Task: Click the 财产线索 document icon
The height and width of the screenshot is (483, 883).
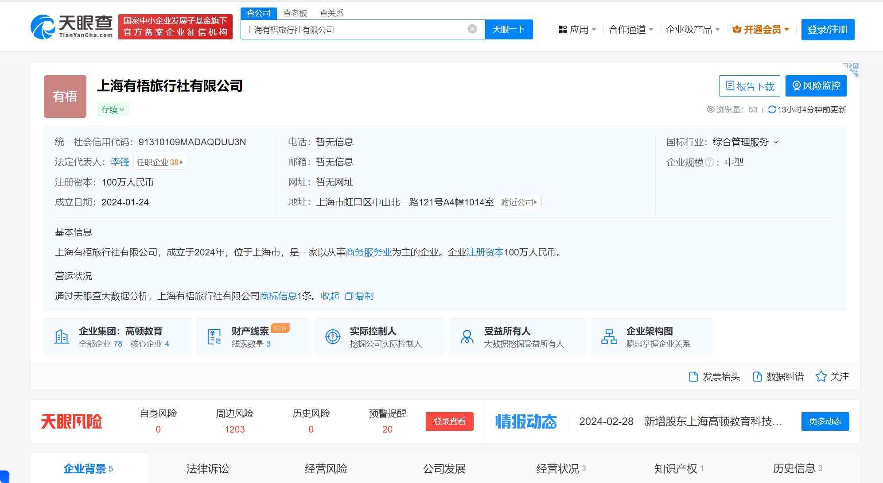Action: click(214, 337)
